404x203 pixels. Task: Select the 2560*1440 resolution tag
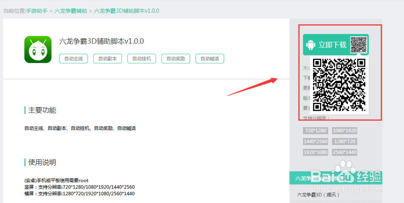[x=345, y=152]
